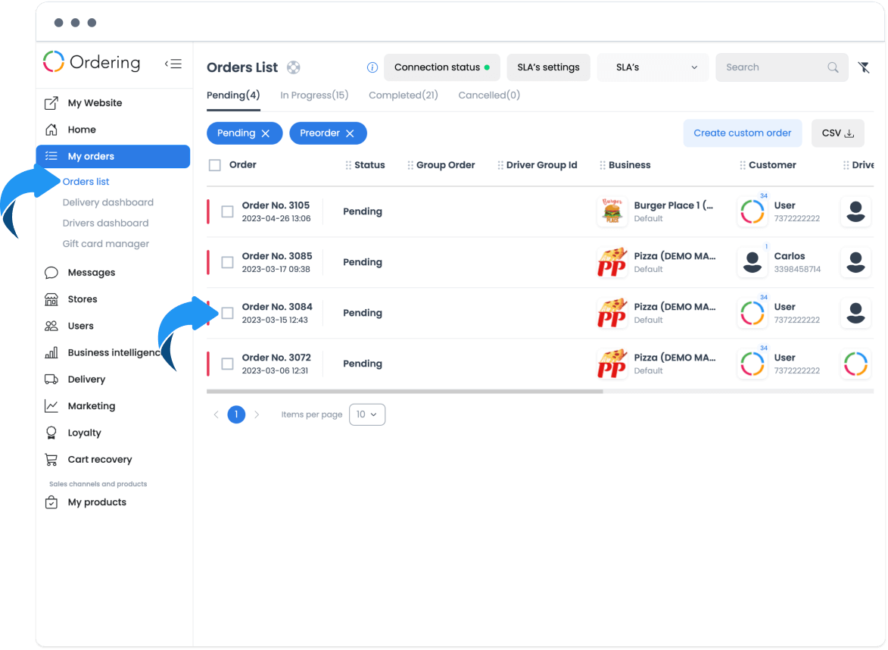Click the search magnifier icon

point(833,67)
